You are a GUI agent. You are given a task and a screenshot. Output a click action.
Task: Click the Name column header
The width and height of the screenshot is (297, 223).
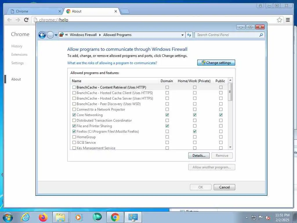point(114,81)
